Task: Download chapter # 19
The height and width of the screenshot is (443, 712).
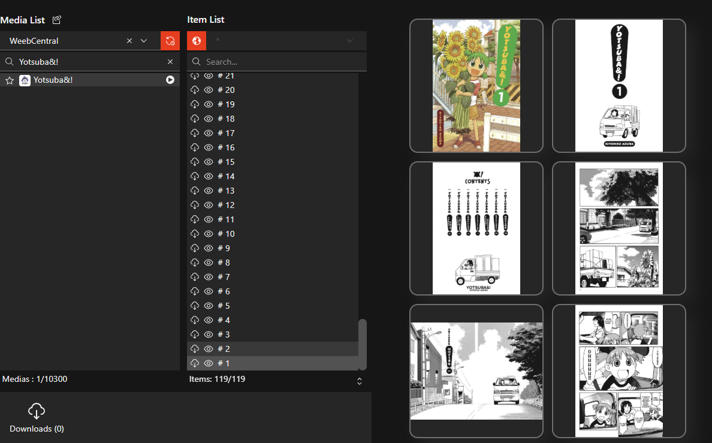Action: 195,104
